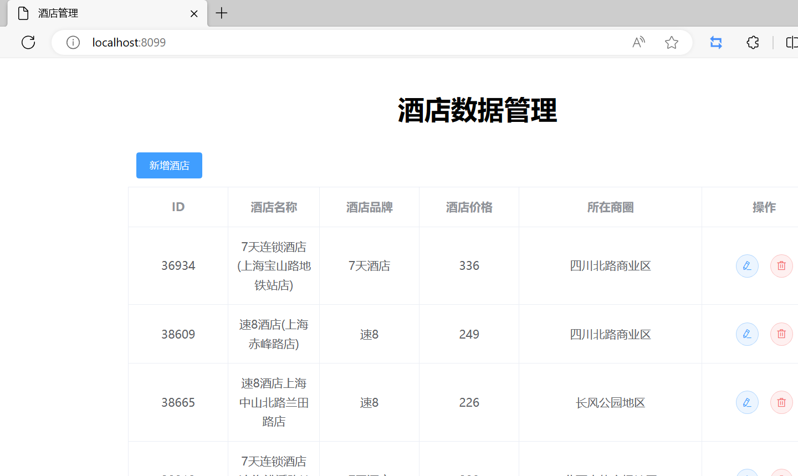This screenshot has height=476, width=798.
Task: Add this page to favorites star
Action: pos(672,42)
